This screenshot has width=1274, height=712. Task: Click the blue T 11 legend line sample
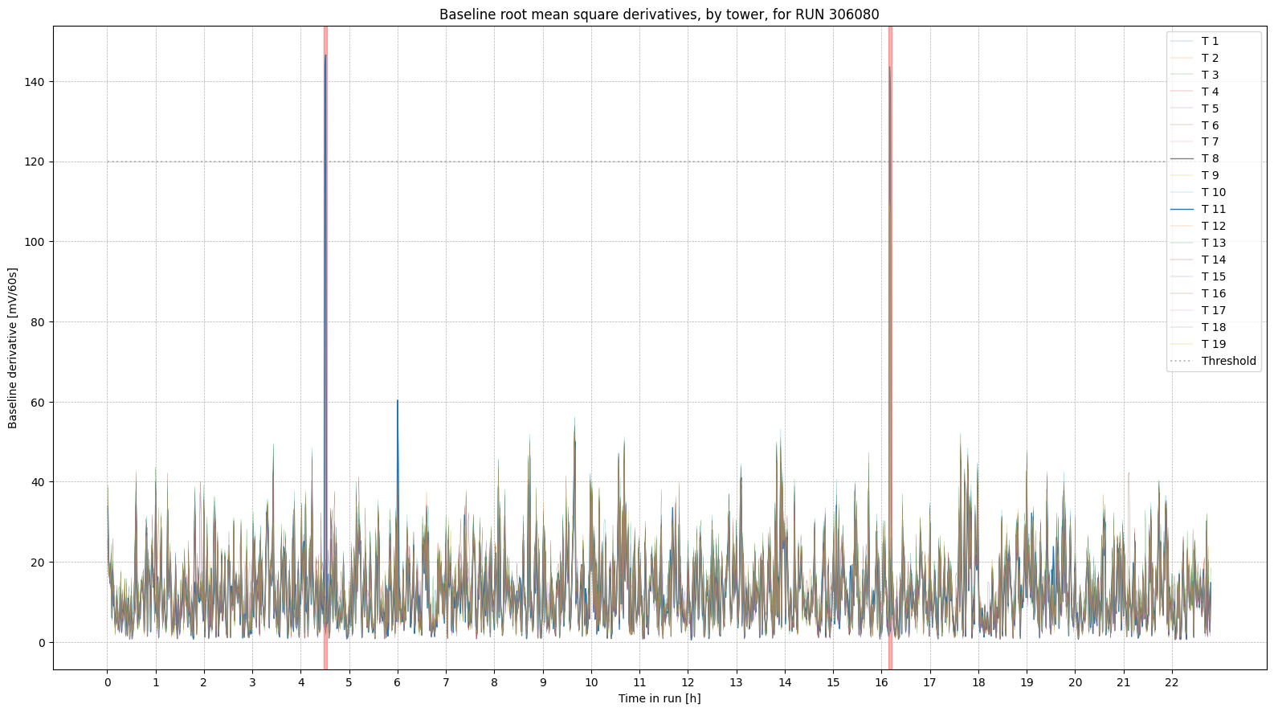[x=1182, y=209]
